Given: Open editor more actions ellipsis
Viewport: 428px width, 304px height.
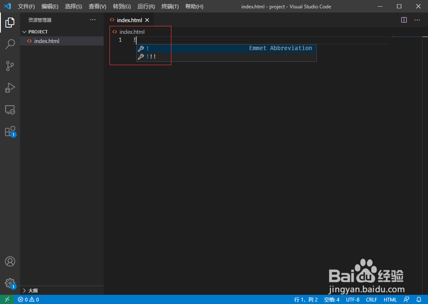Looking at the screenshot, I should click(x=417, y=20).
